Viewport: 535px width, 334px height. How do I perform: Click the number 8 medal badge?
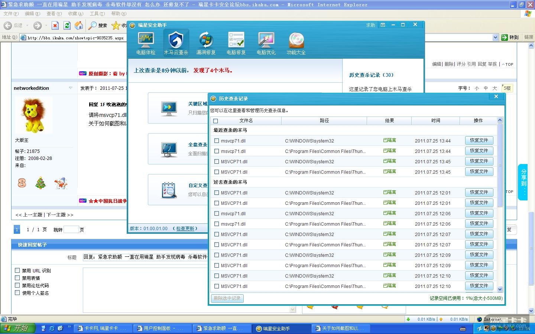tap(22, 183)
